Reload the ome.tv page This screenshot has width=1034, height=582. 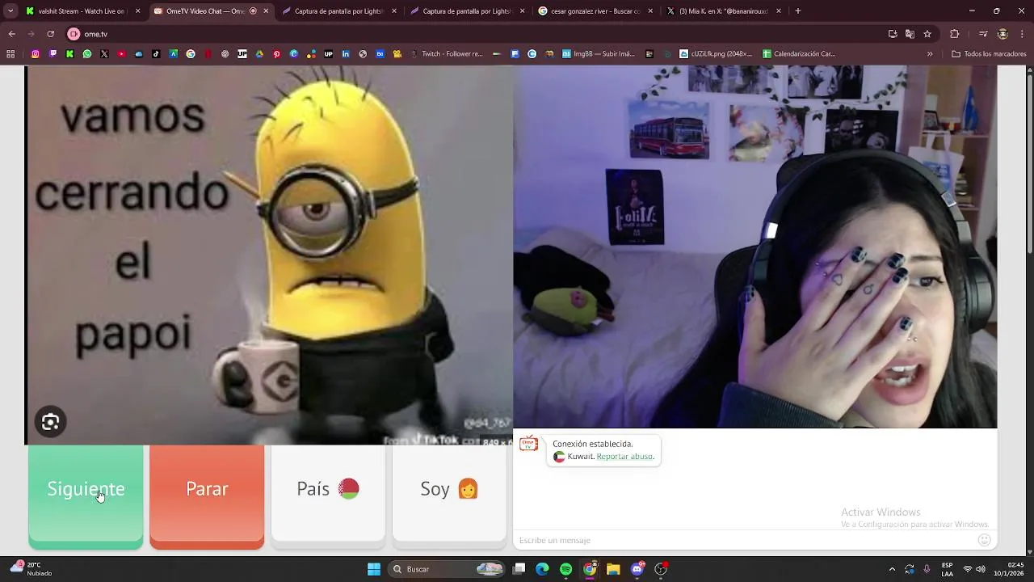(50, 34)
